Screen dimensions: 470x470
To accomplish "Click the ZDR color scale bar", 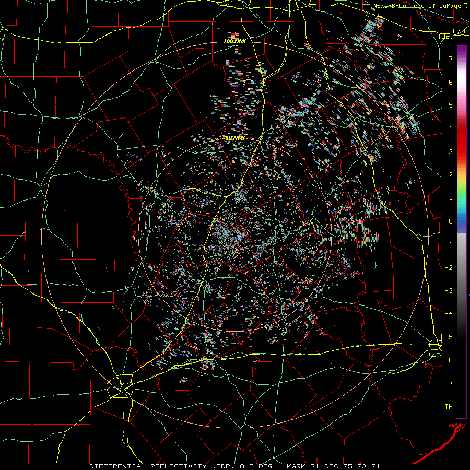I will coord(461,232).
